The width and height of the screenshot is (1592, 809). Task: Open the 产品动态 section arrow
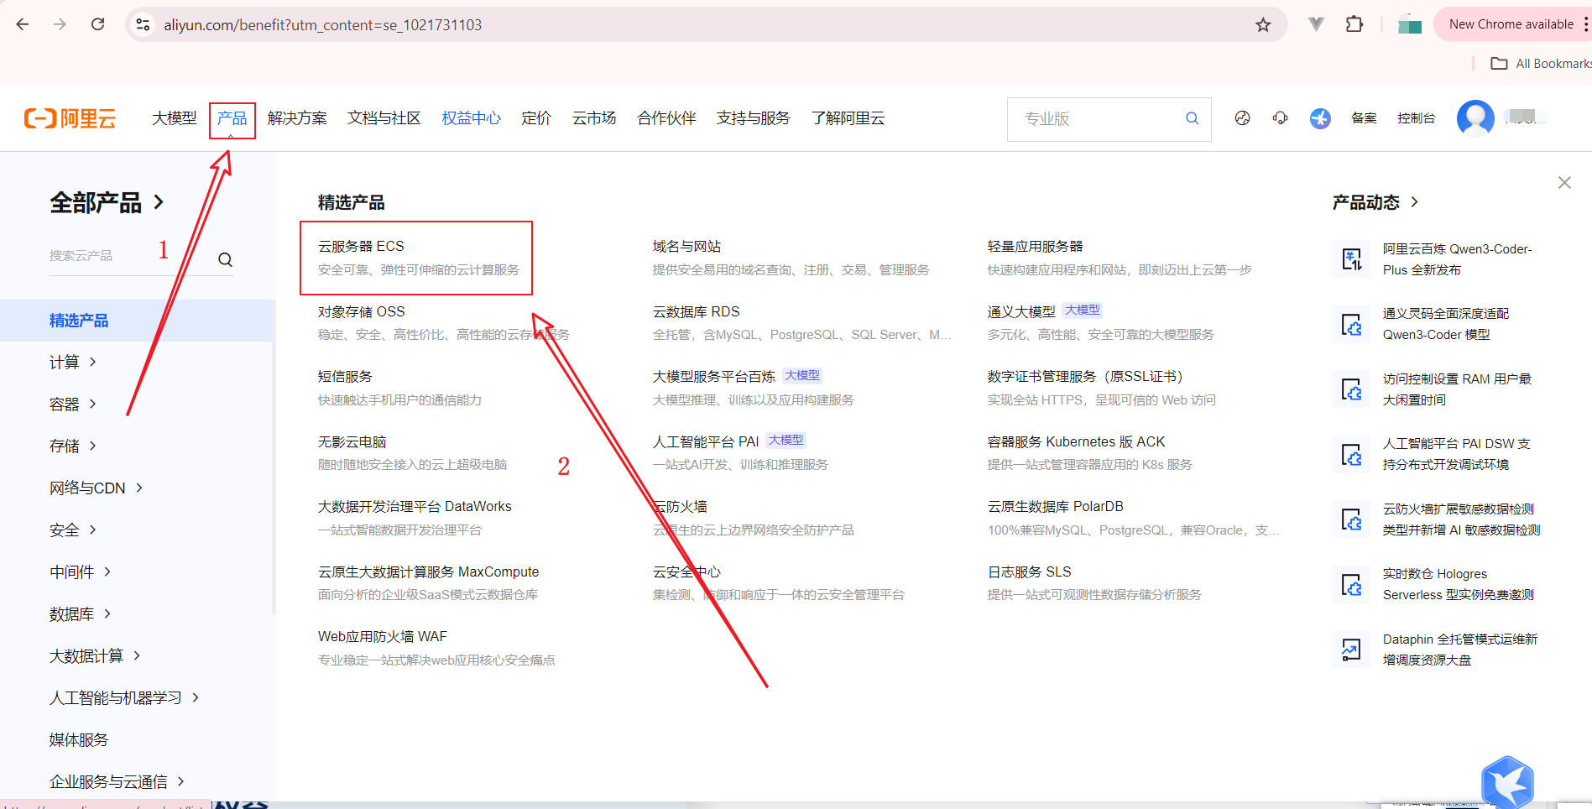pyautogui.click(x=1415, y=201)
